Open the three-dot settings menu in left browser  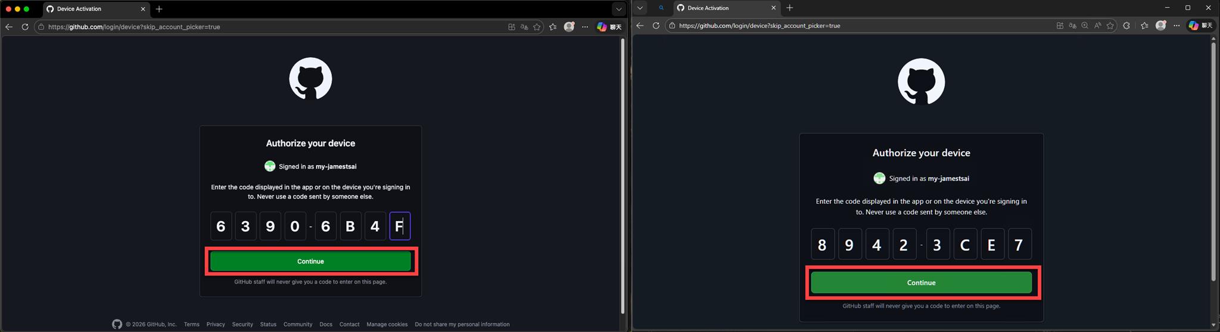[585, 27]
